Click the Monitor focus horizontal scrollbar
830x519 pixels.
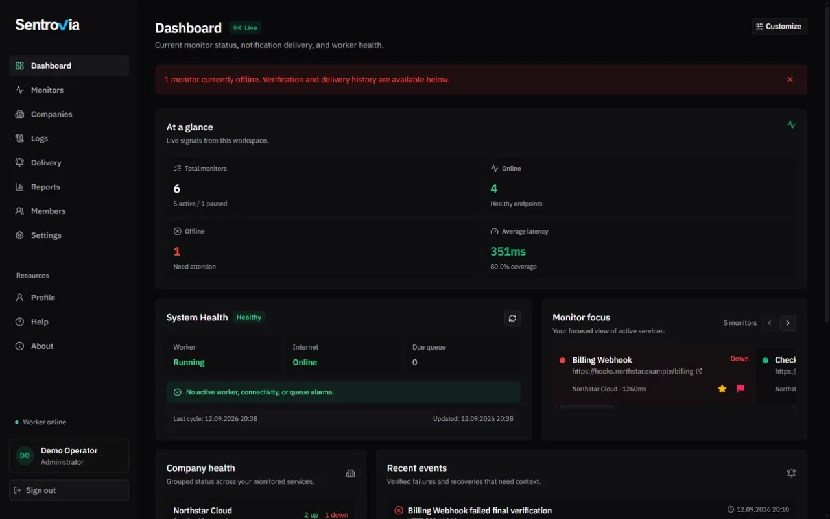click(x=586, y=407)
